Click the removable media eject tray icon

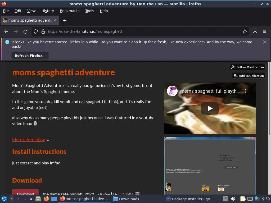pos(225,199)
